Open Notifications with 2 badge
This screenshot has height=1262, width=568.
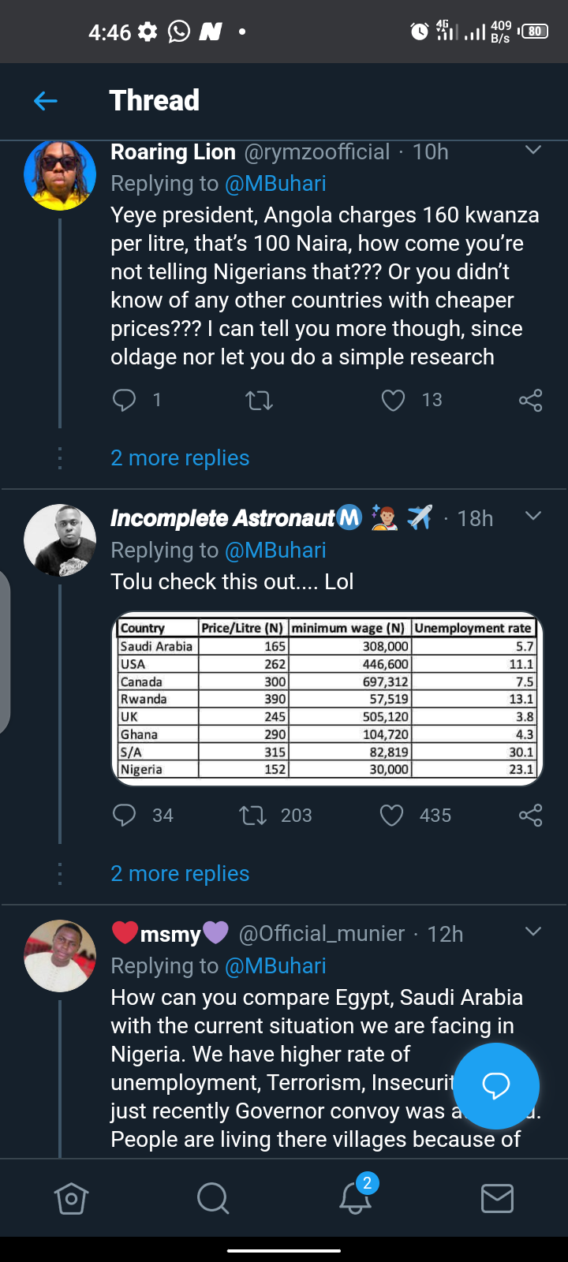357,1197
